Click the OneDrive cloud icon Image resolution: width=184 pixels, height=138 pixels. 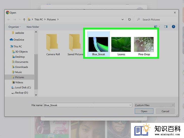pyautogui.click(x=11, y=40)
